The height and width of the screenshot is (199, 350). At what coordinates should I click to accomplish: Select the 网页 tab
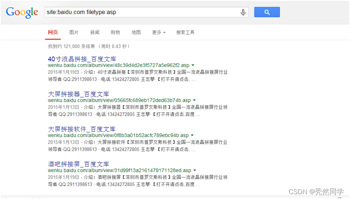(x=53, y=32)
